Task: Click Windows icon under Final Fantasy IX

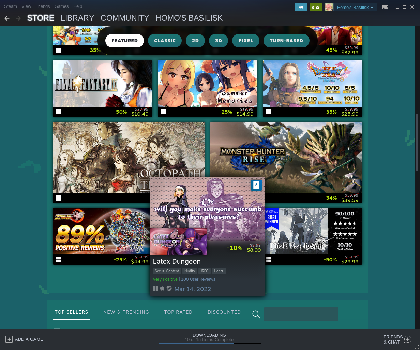Action: click(58, 112)
